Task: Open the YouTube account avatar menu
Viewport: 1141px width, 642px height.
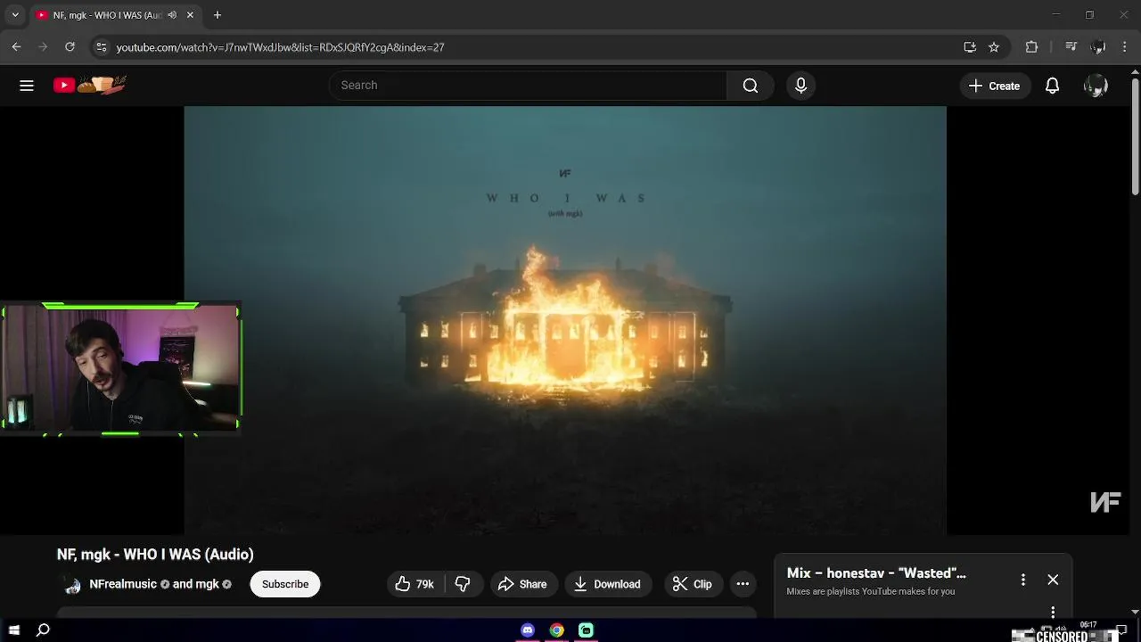Action: click(x=1096, y=86)
